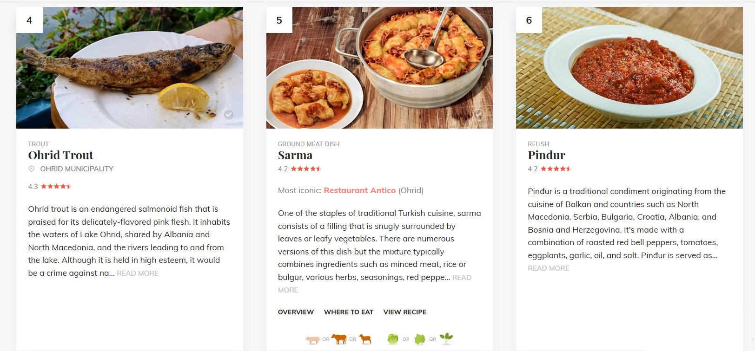The width and height of the screenshot is (755, 351).
Task: Expand Pinđur text with READ MORE
Action: (548, 268)
